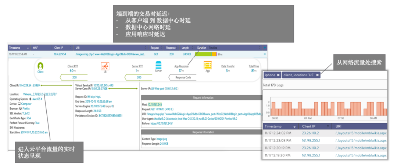The width and height of the screenshot is (397, 166).
Task: Remove the client_location="US" filter tag
Action: pyautogui.click(x=317, y=75)
